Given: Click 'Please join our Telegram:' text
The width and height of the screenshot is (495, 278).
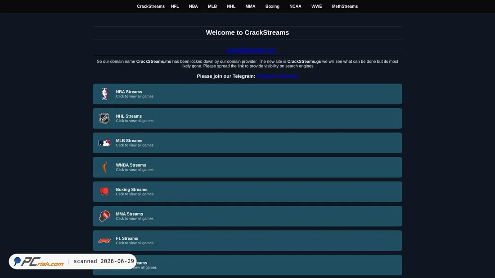Looking at the screenshot, I should [x=226, y=76].
